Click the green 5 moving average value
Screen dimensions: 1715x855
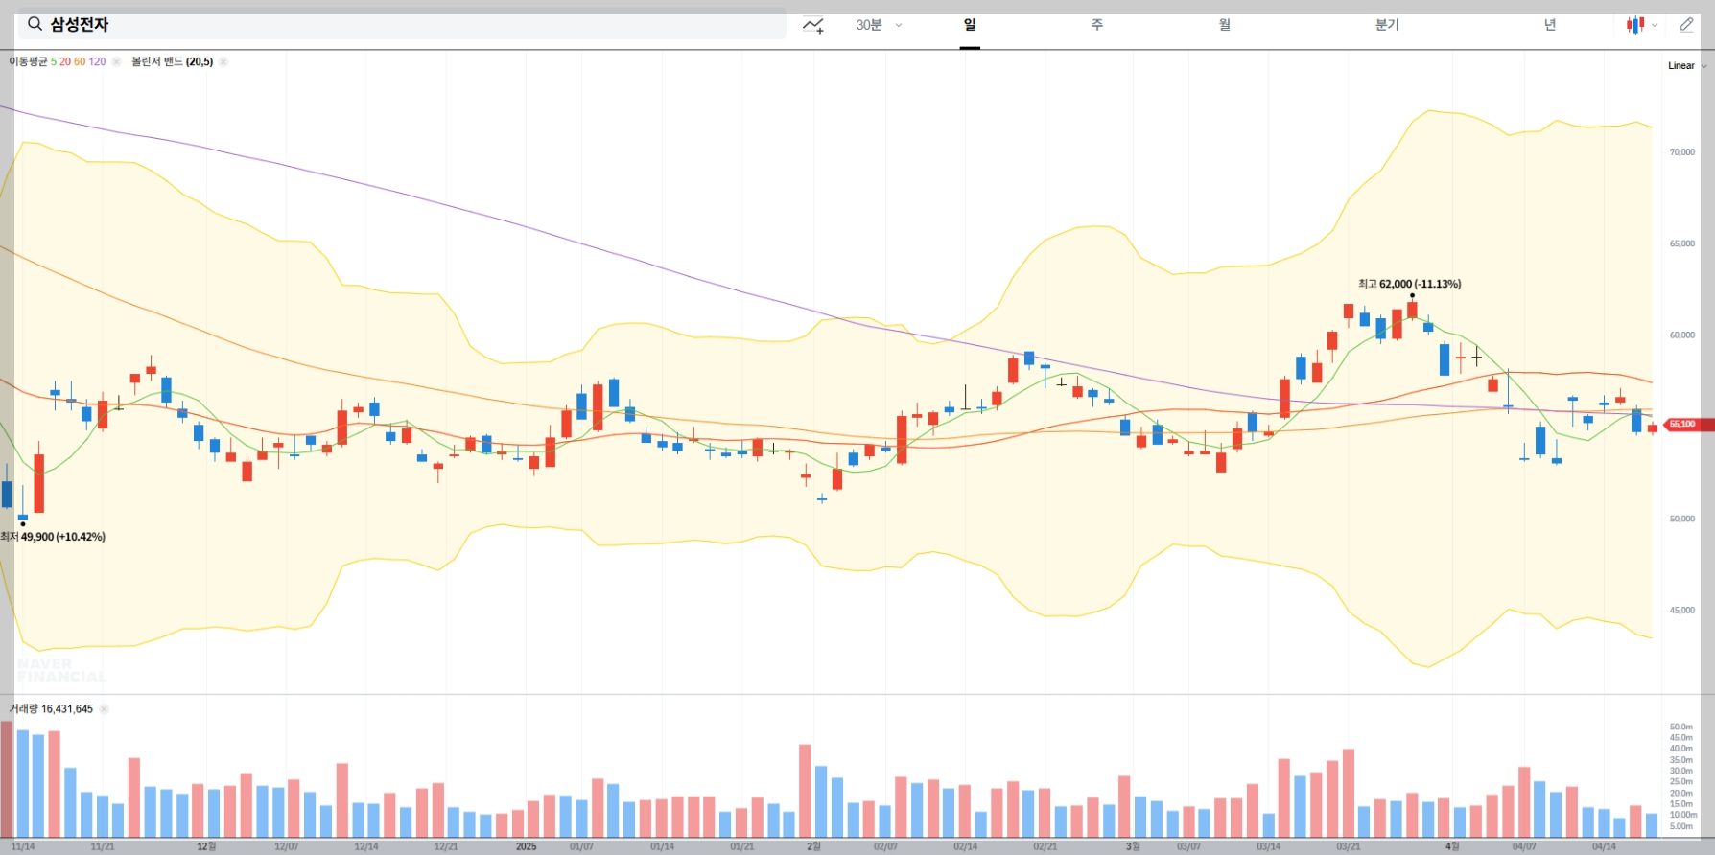[54, 61]
